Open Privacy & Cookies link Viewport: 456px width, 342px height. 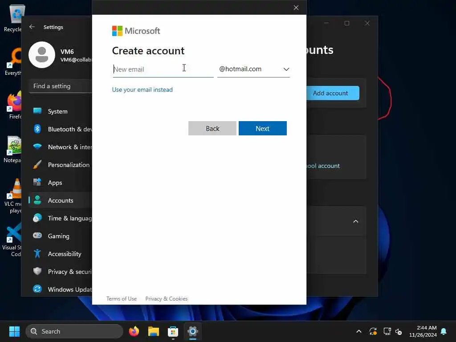click(167, 299)
